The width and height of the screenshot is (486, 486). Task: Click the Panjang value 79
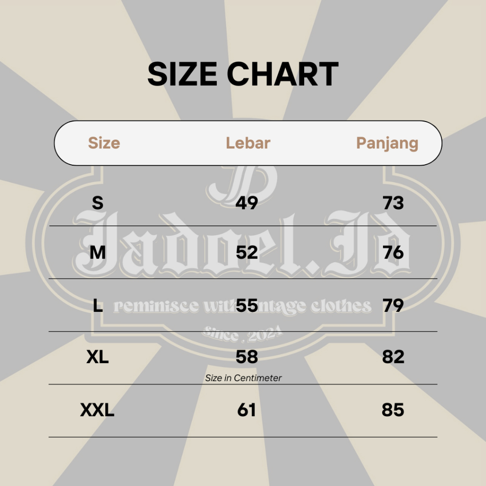point(393,306)
